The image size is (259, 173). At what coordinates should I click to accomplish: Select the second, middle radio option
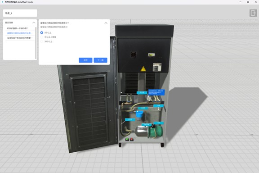pyautogui.click(x=42, y=37)
